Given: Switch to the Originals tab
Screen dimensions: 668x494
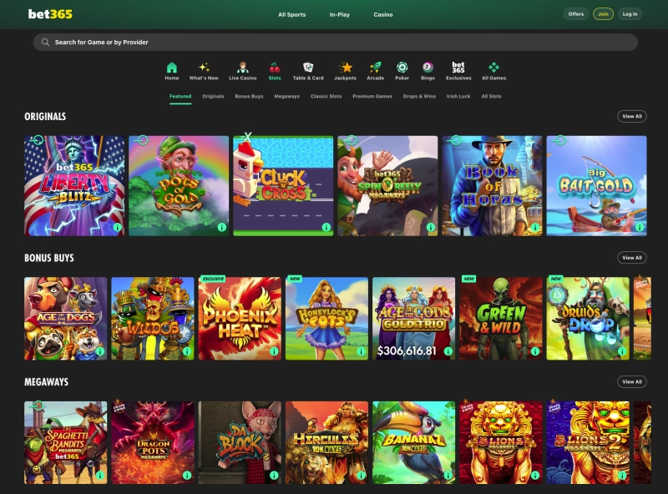Looking at the screenshot, I should 213,96.
